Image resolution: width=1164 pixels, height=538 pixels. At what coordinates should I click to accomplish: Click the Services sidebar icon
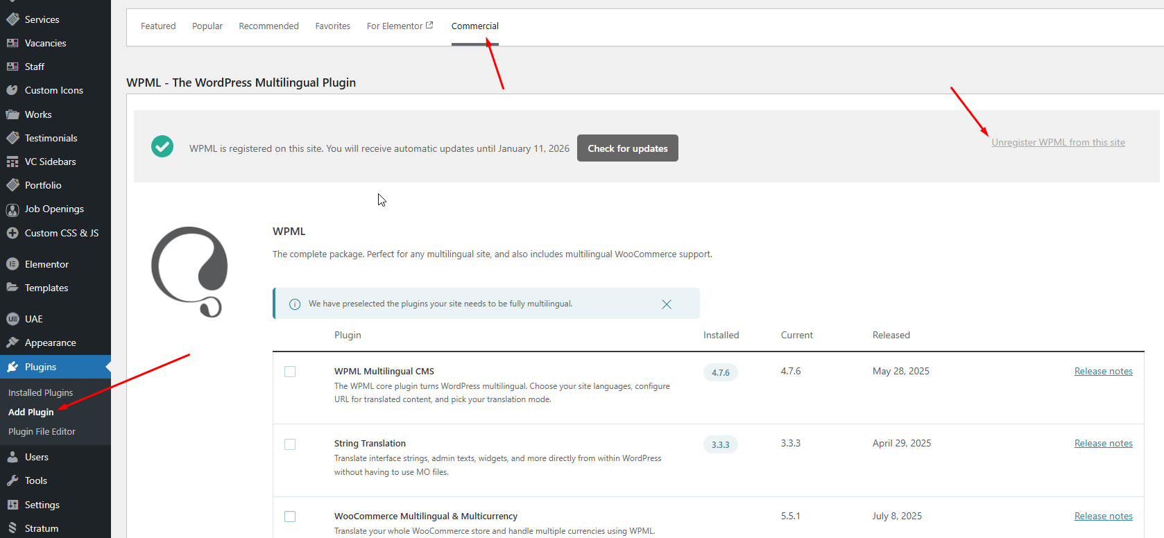(x=12, y=19)
